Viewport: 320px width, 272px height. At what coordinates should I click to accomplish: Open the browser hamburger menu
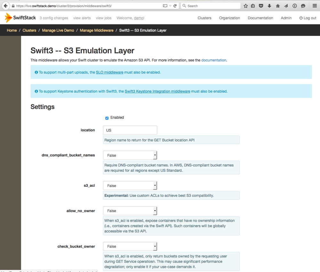tap(315, 6)
